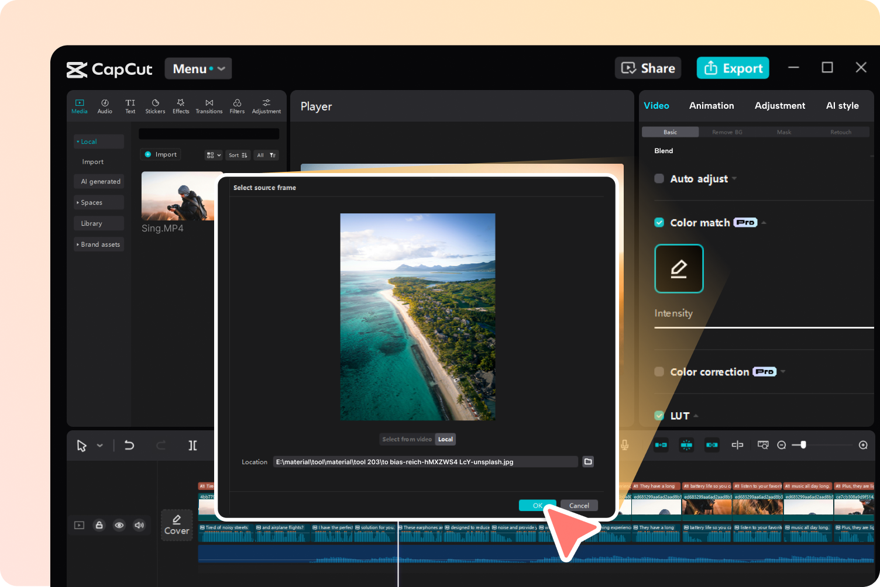The image size is (880, 587).
Task: Click the microphone record icon
Action: pyautogui.click(x=625, y=445)
